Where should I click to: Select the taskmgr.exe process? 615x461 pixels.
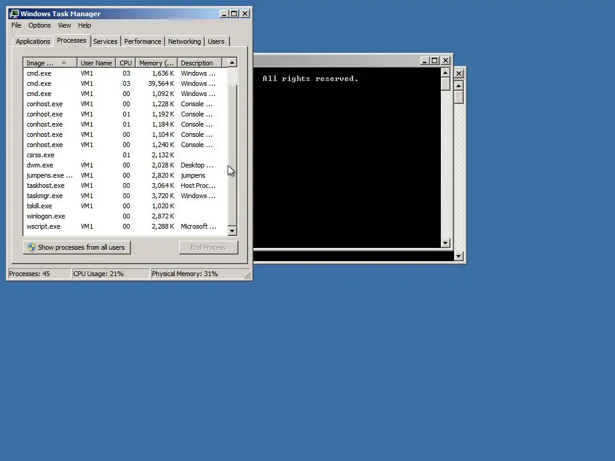tap(125, 196)
